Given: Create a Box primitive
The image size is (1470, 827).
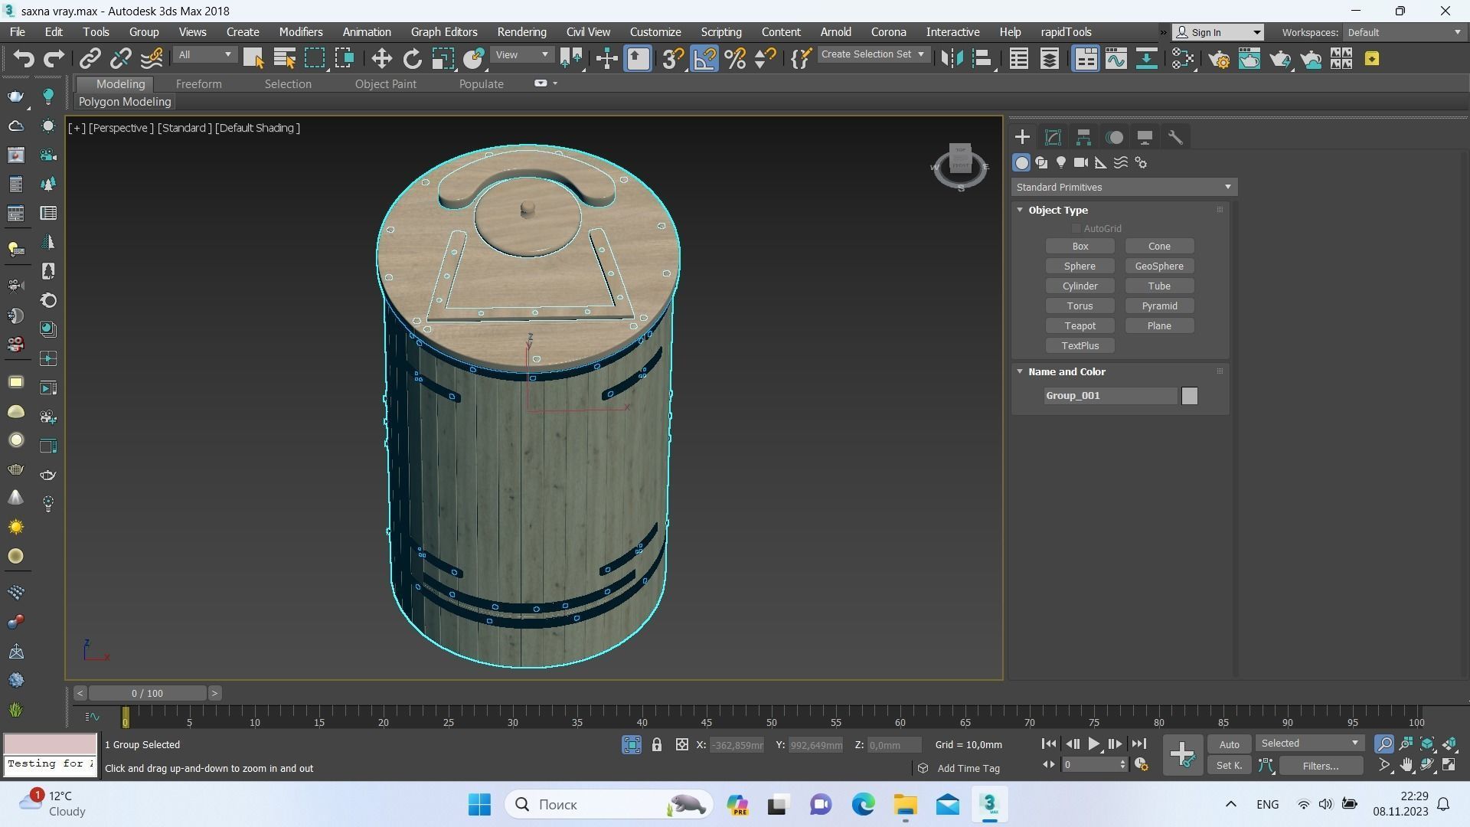Looking at the screenshot, I should [1080, 247].
